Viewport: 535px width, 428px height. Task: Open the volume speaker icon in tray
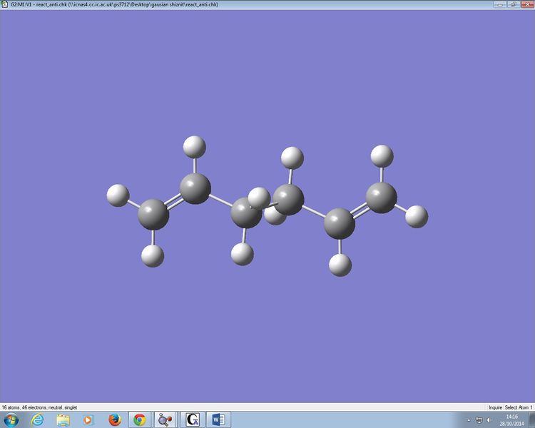(x=489, y=420)
